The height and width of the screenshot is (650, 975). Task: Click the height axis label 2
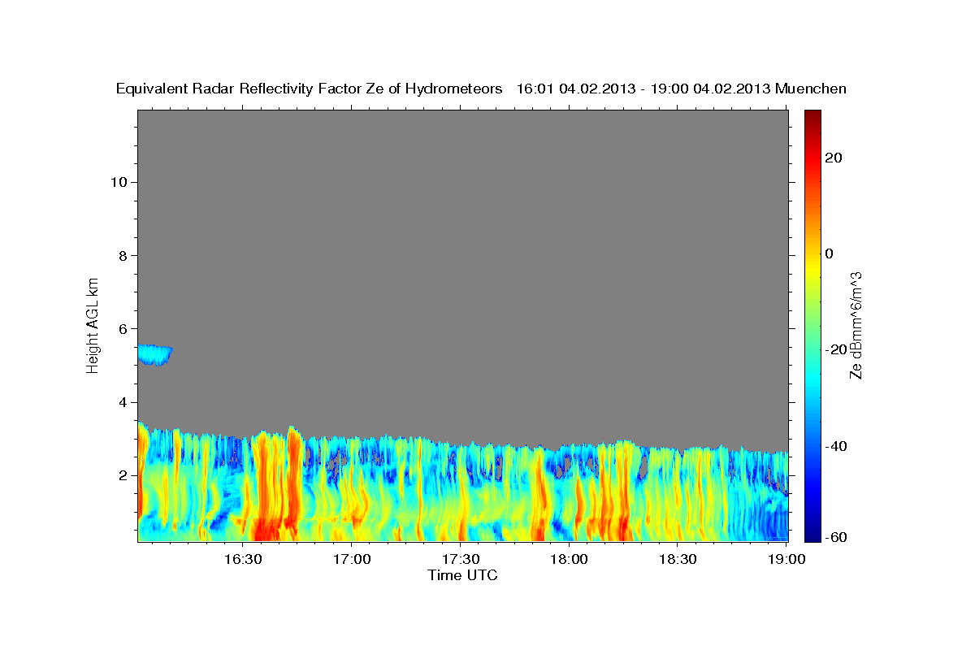[x=123, y=475]
